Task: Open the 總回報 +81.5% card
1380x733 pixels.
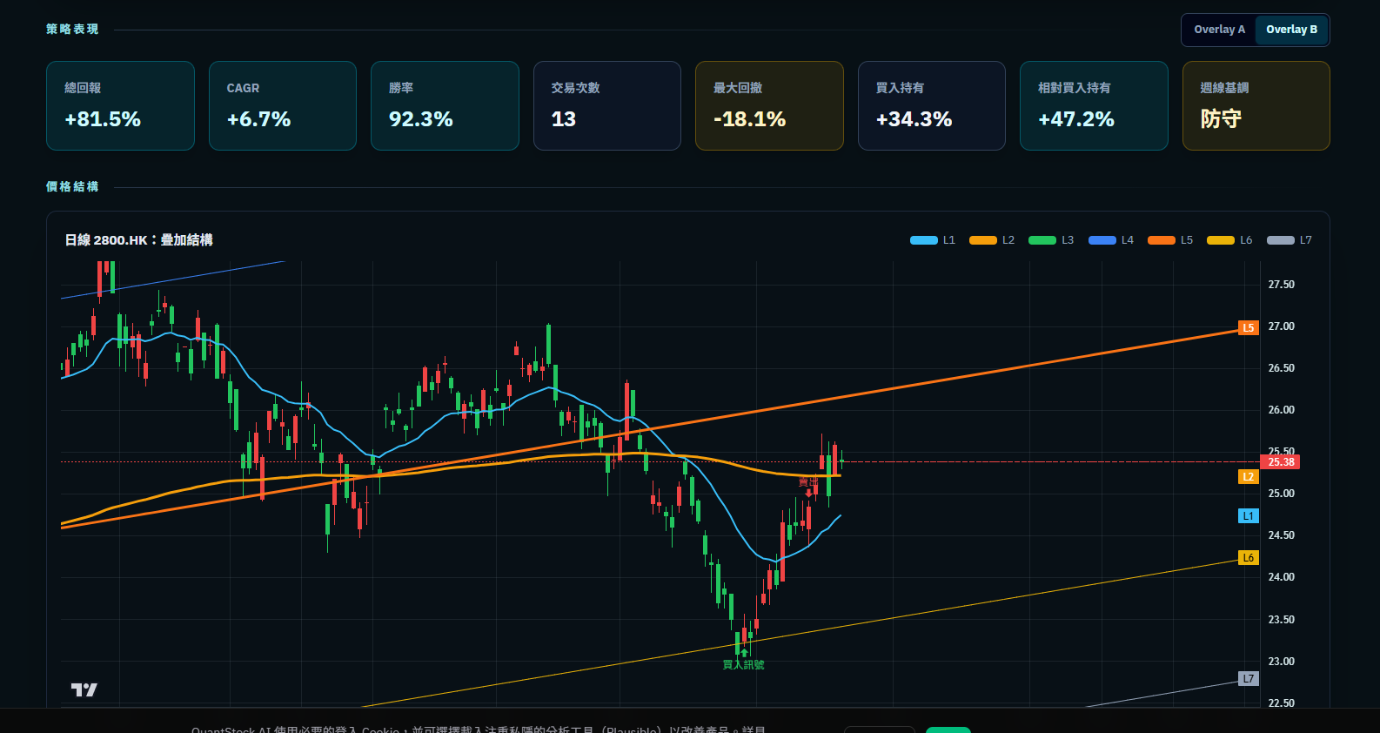Action: pos(120,106)
